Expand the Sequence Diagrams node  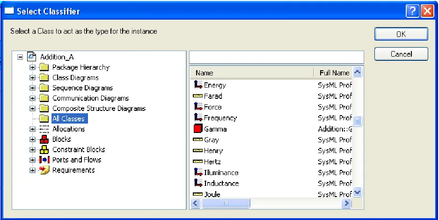pos(32,88)
